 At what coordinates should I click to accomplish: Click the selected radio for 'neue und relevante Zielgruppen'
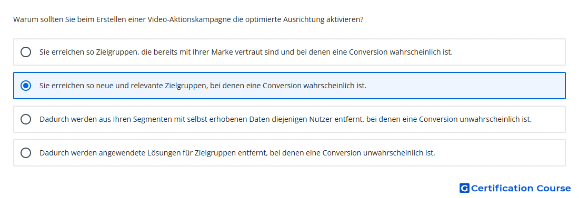(26, 86)
